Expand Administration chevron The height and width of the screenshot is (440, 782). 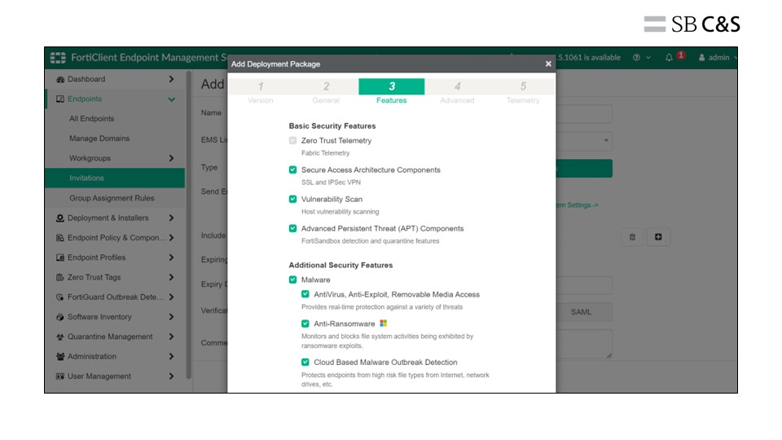pos(171,357)
